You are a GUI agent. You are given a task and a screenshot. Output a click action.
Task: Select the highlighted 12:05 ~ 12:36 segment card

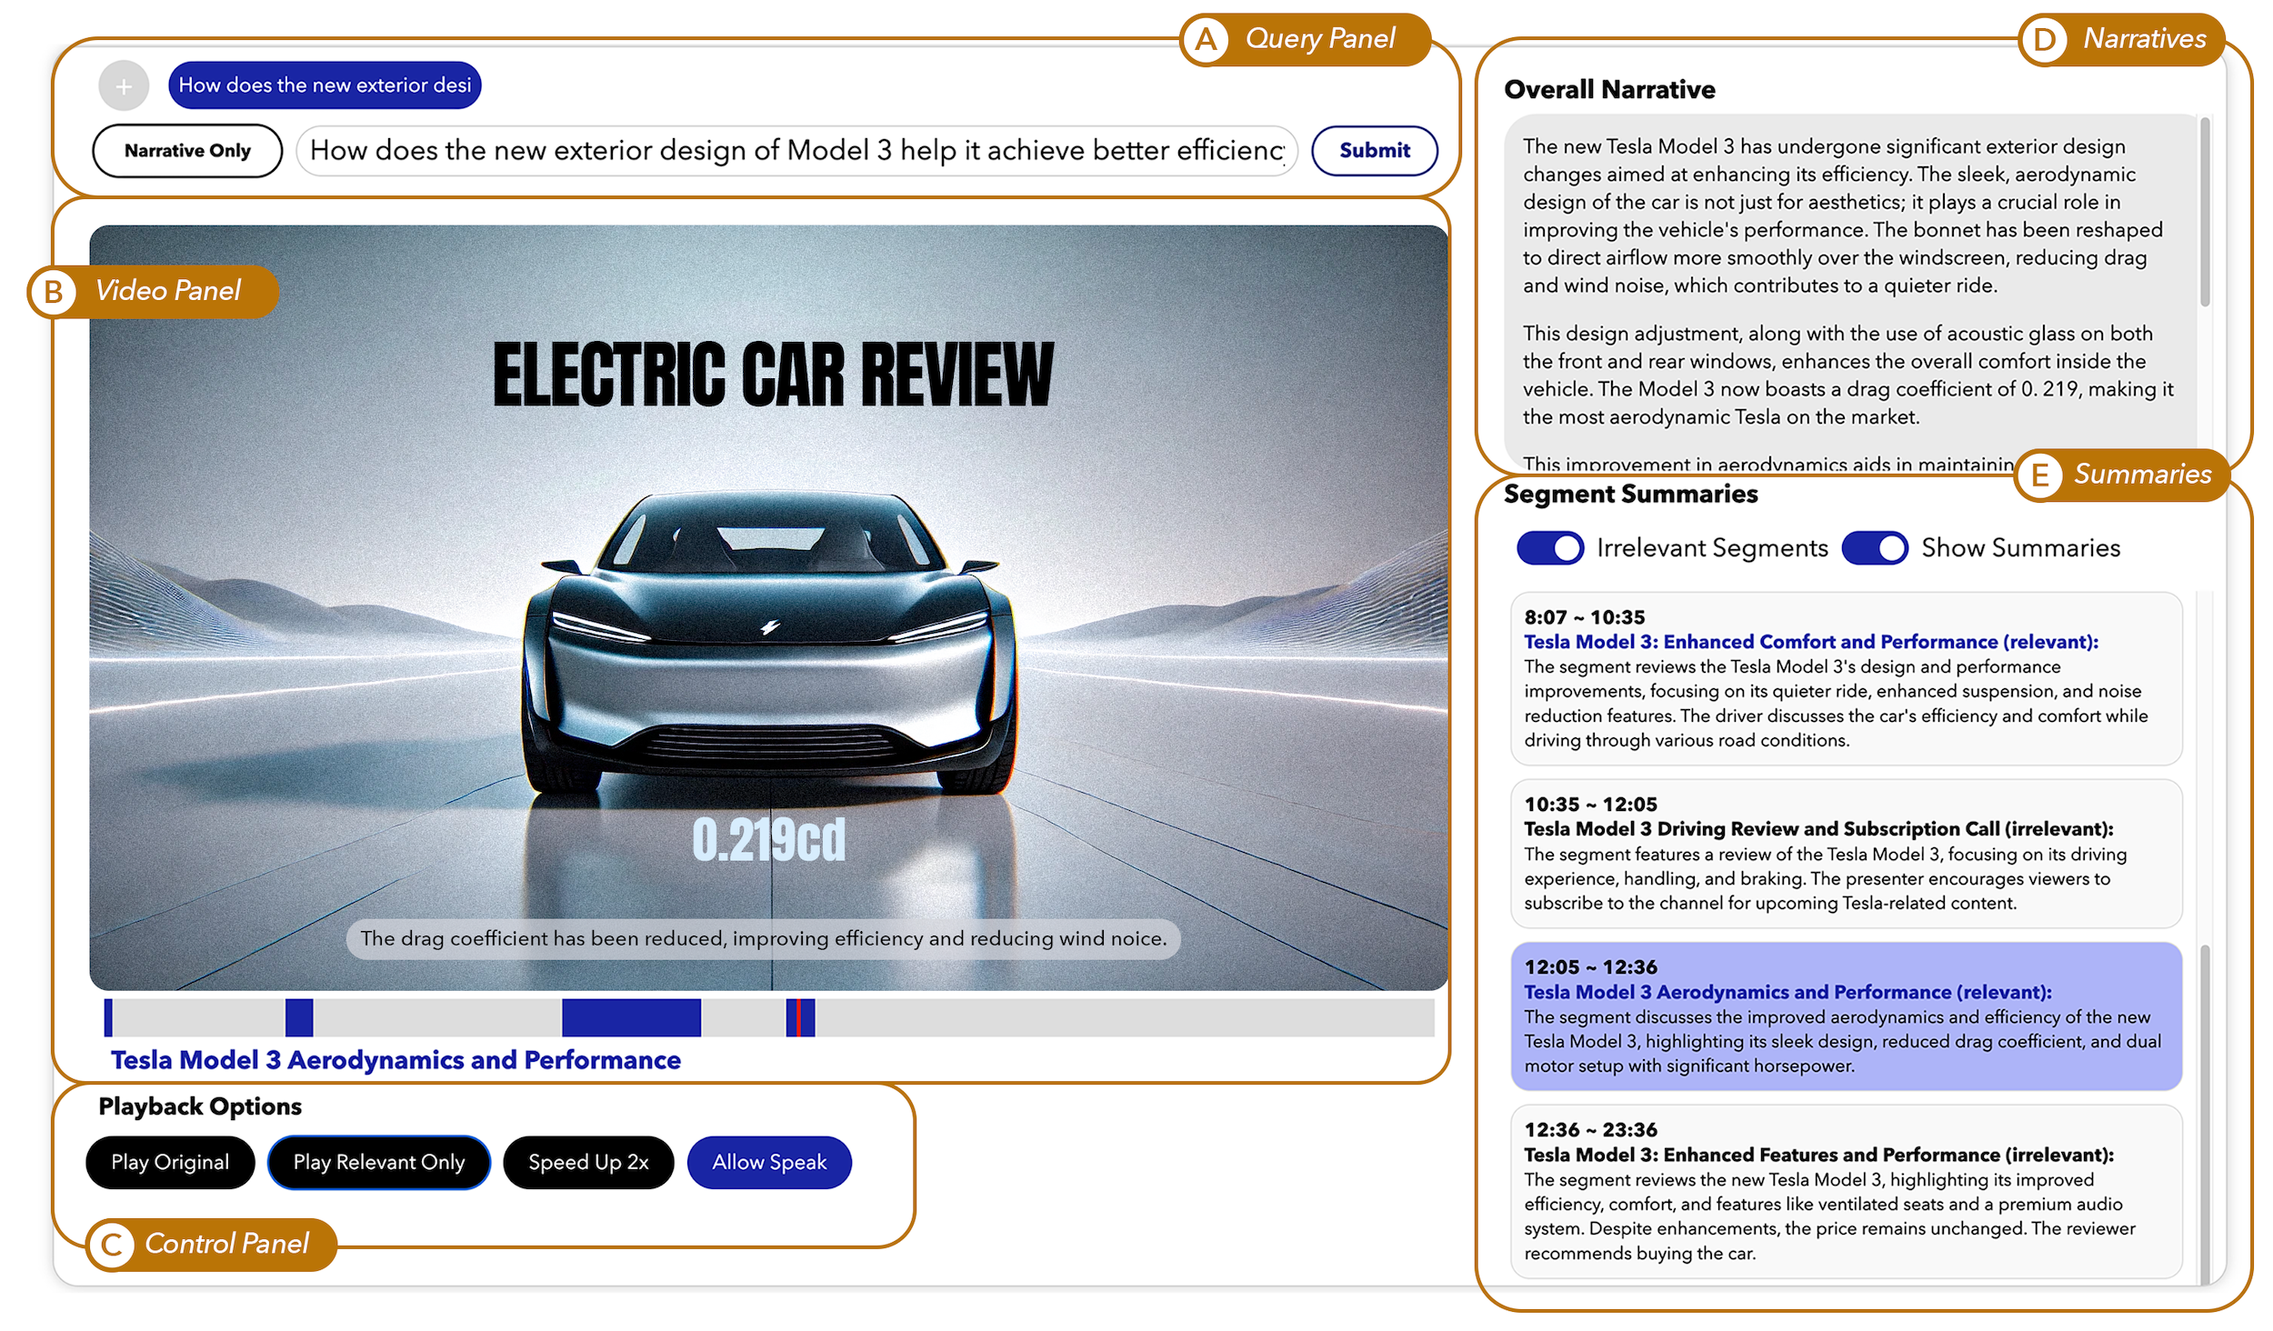click(x=1846, y=1016)
